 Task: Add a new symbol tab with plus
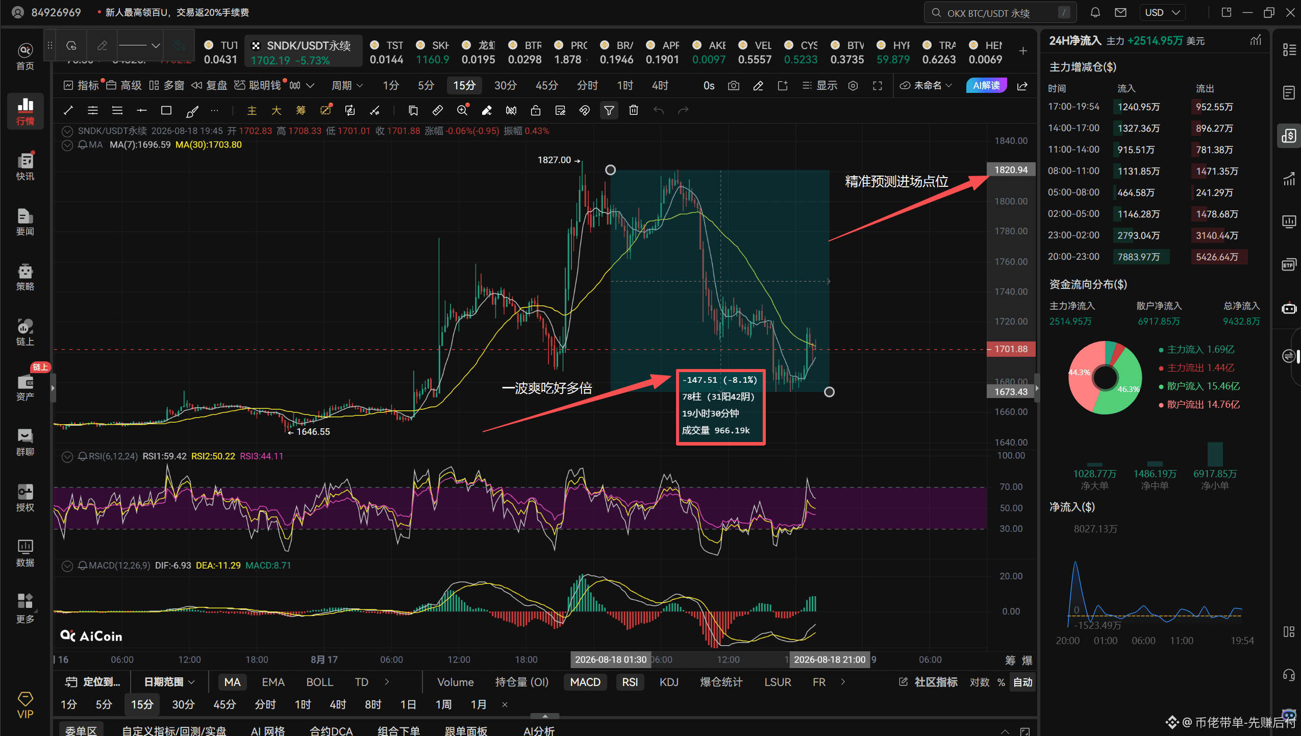[1023, 51]
